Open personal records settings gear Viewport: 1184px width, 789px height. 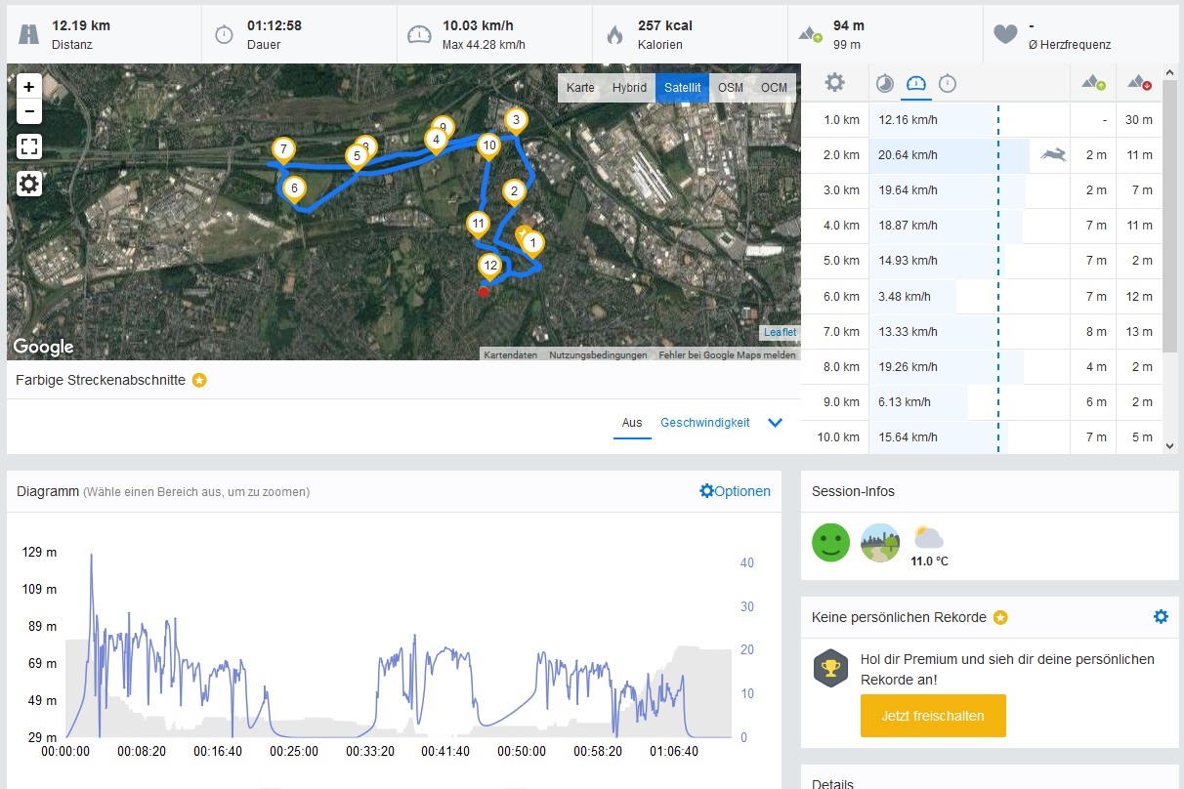point(1161,617)
